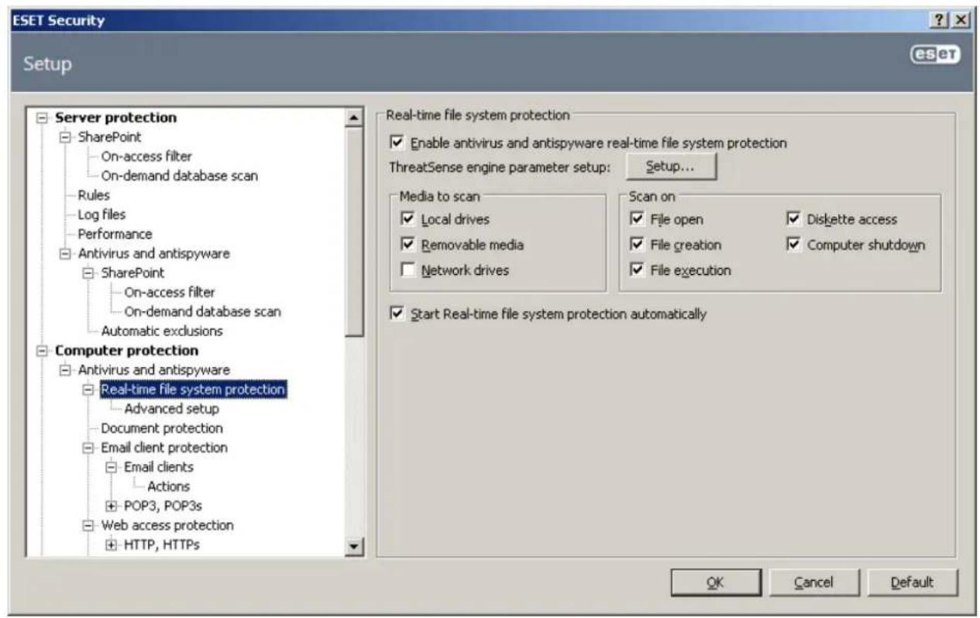Select Email client protection in tree

point(164,448)
